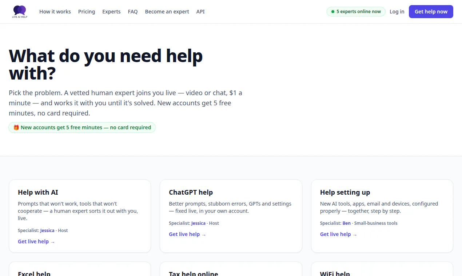The image size is (462, 276).
Task: Click the Help setting up card description text
Action: pos(379,207)
